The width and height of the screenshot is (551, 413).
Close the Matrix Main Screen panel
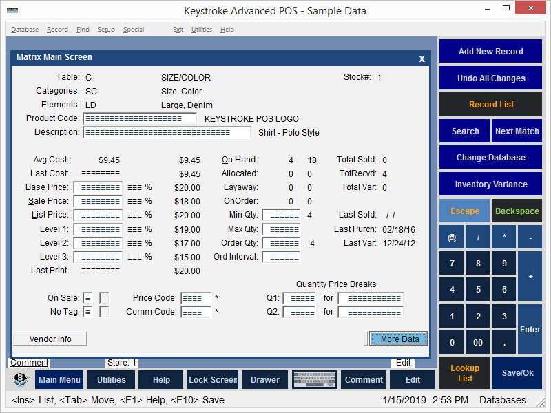click(x=422, y=59)
